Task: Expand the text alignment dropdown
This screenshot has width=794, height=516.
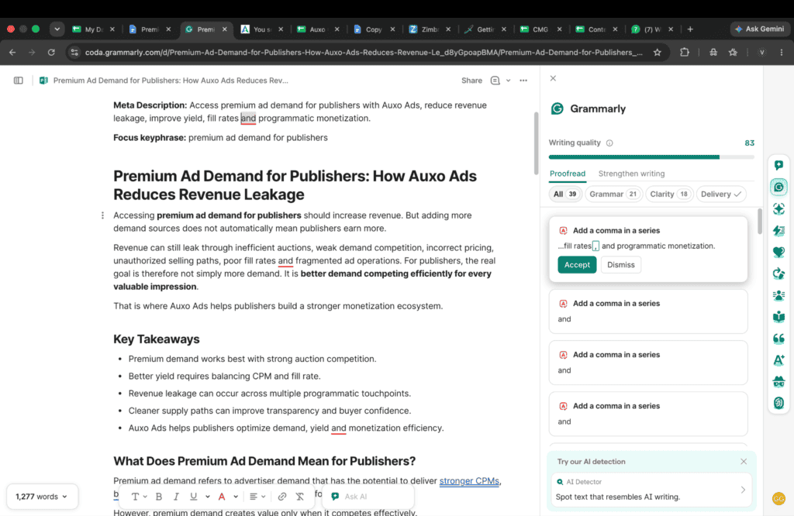Action: point(257,497)
